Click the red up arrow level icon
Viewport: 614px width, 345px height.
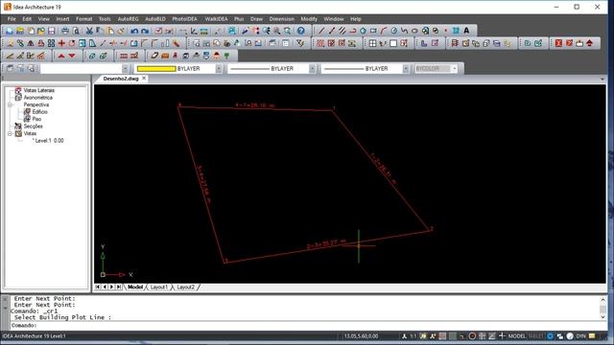click(x=61, y=56)
